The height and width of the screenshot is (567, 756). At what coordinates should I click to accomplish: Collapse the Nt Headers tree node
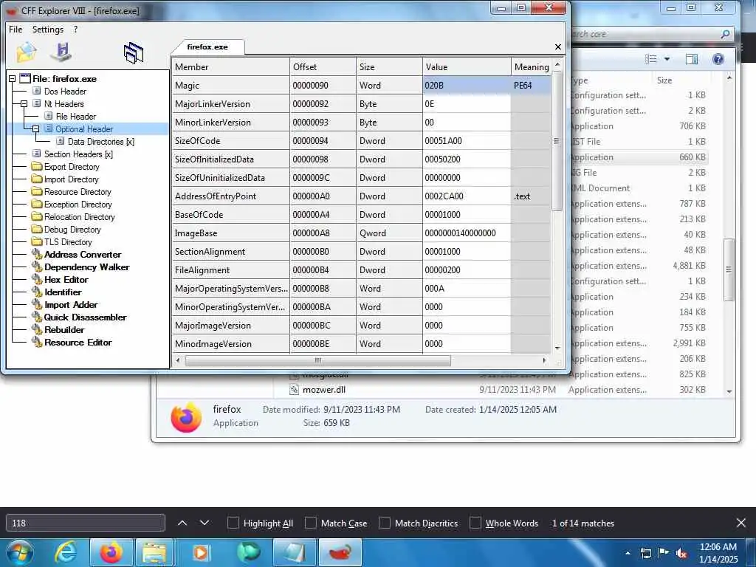tap(24, 103)
